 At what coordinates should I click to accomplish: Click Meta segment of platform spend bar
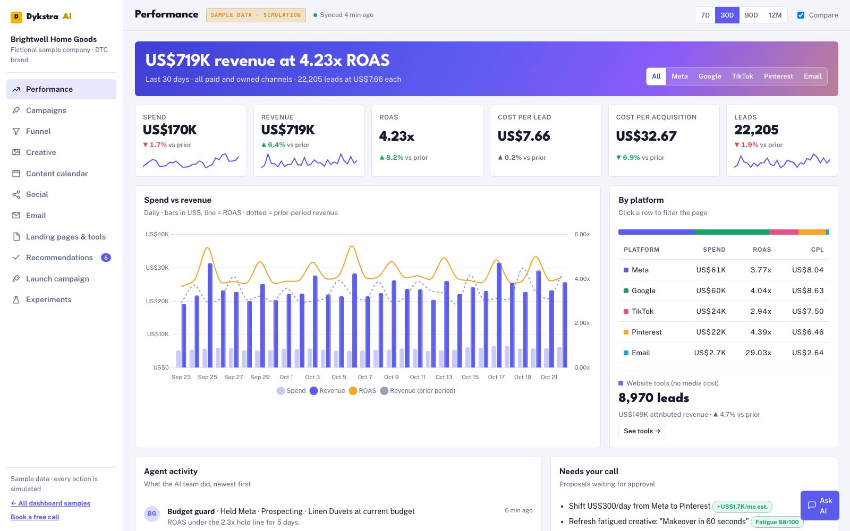coord(656,232)
